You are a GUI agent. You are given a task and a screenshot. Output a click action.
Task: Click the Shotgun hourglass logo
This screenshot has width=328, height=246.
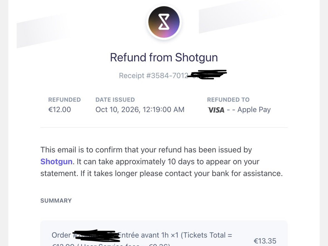164,22
